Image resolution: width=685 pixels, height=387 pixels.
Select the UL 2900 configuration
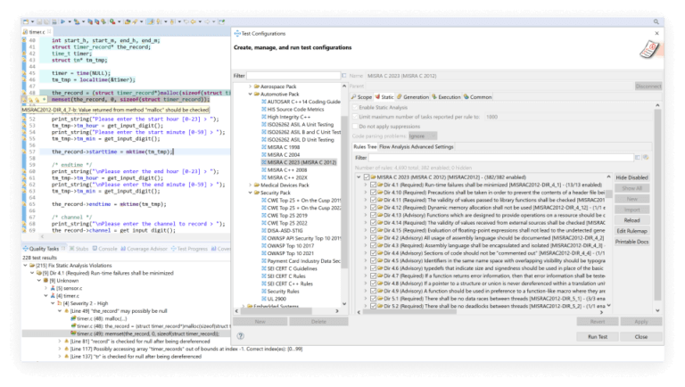pyautogui.click(x=274, y=299)
